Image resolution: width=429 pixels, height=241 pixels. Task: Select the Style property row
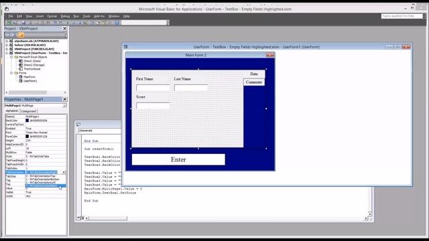click(36, 156)
